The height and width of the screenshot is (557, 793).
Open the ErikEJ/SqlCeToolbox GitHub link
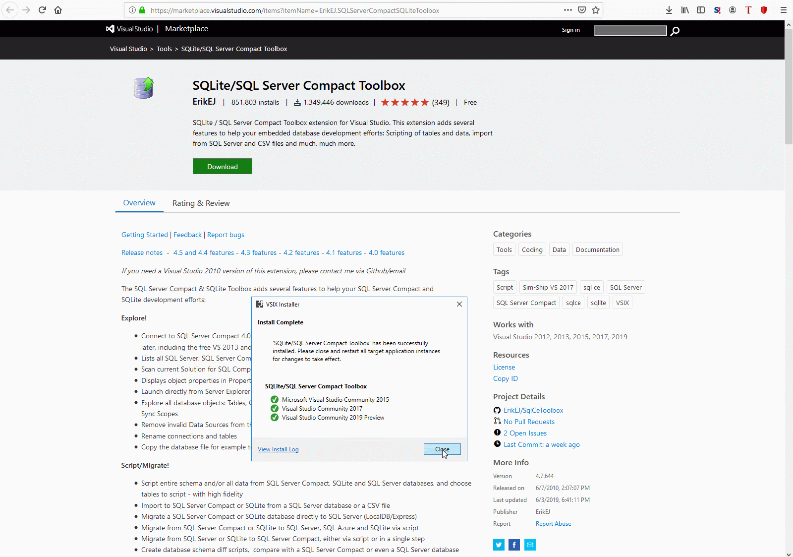tap(533, 410)
